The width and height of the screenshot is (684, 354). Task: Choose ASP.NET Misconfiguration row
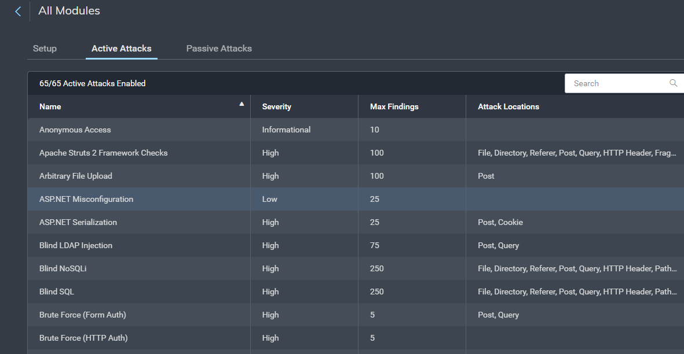(x=86, y=199)
